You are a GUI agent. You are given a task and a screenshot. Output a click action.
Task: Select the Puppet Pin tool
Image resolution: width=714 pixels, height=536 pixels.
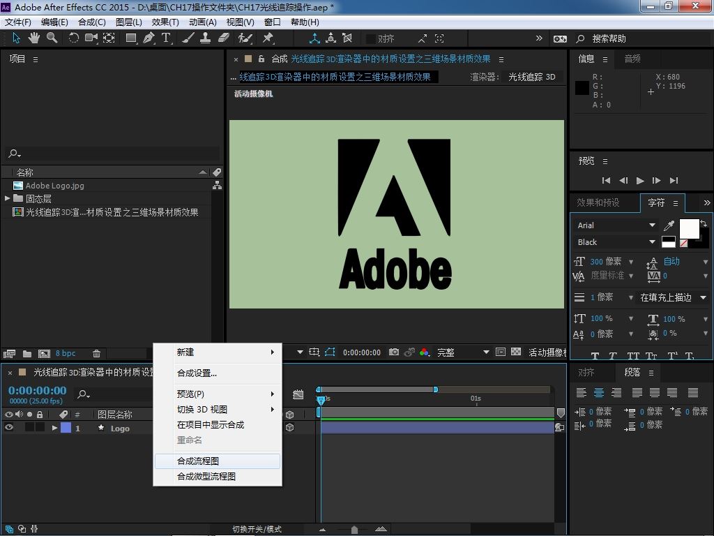(268, 38)
